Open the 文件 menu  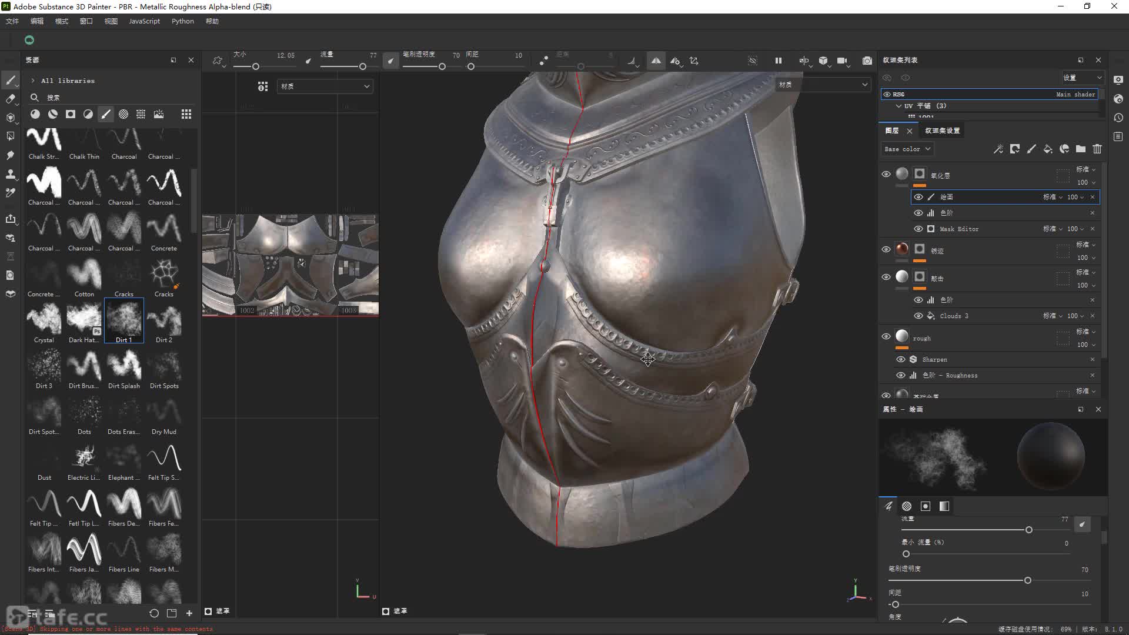[x=12, y=21]
